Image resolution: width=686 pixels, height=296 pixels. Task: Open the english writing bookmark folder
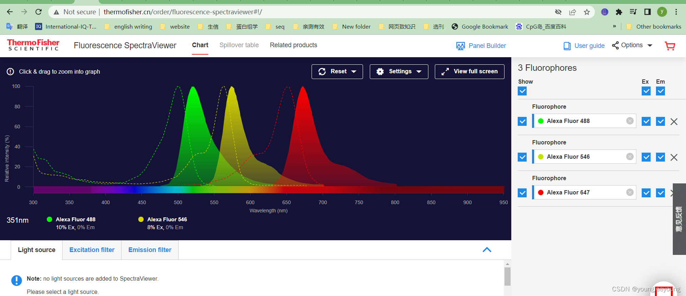click(x=128, y=26)
